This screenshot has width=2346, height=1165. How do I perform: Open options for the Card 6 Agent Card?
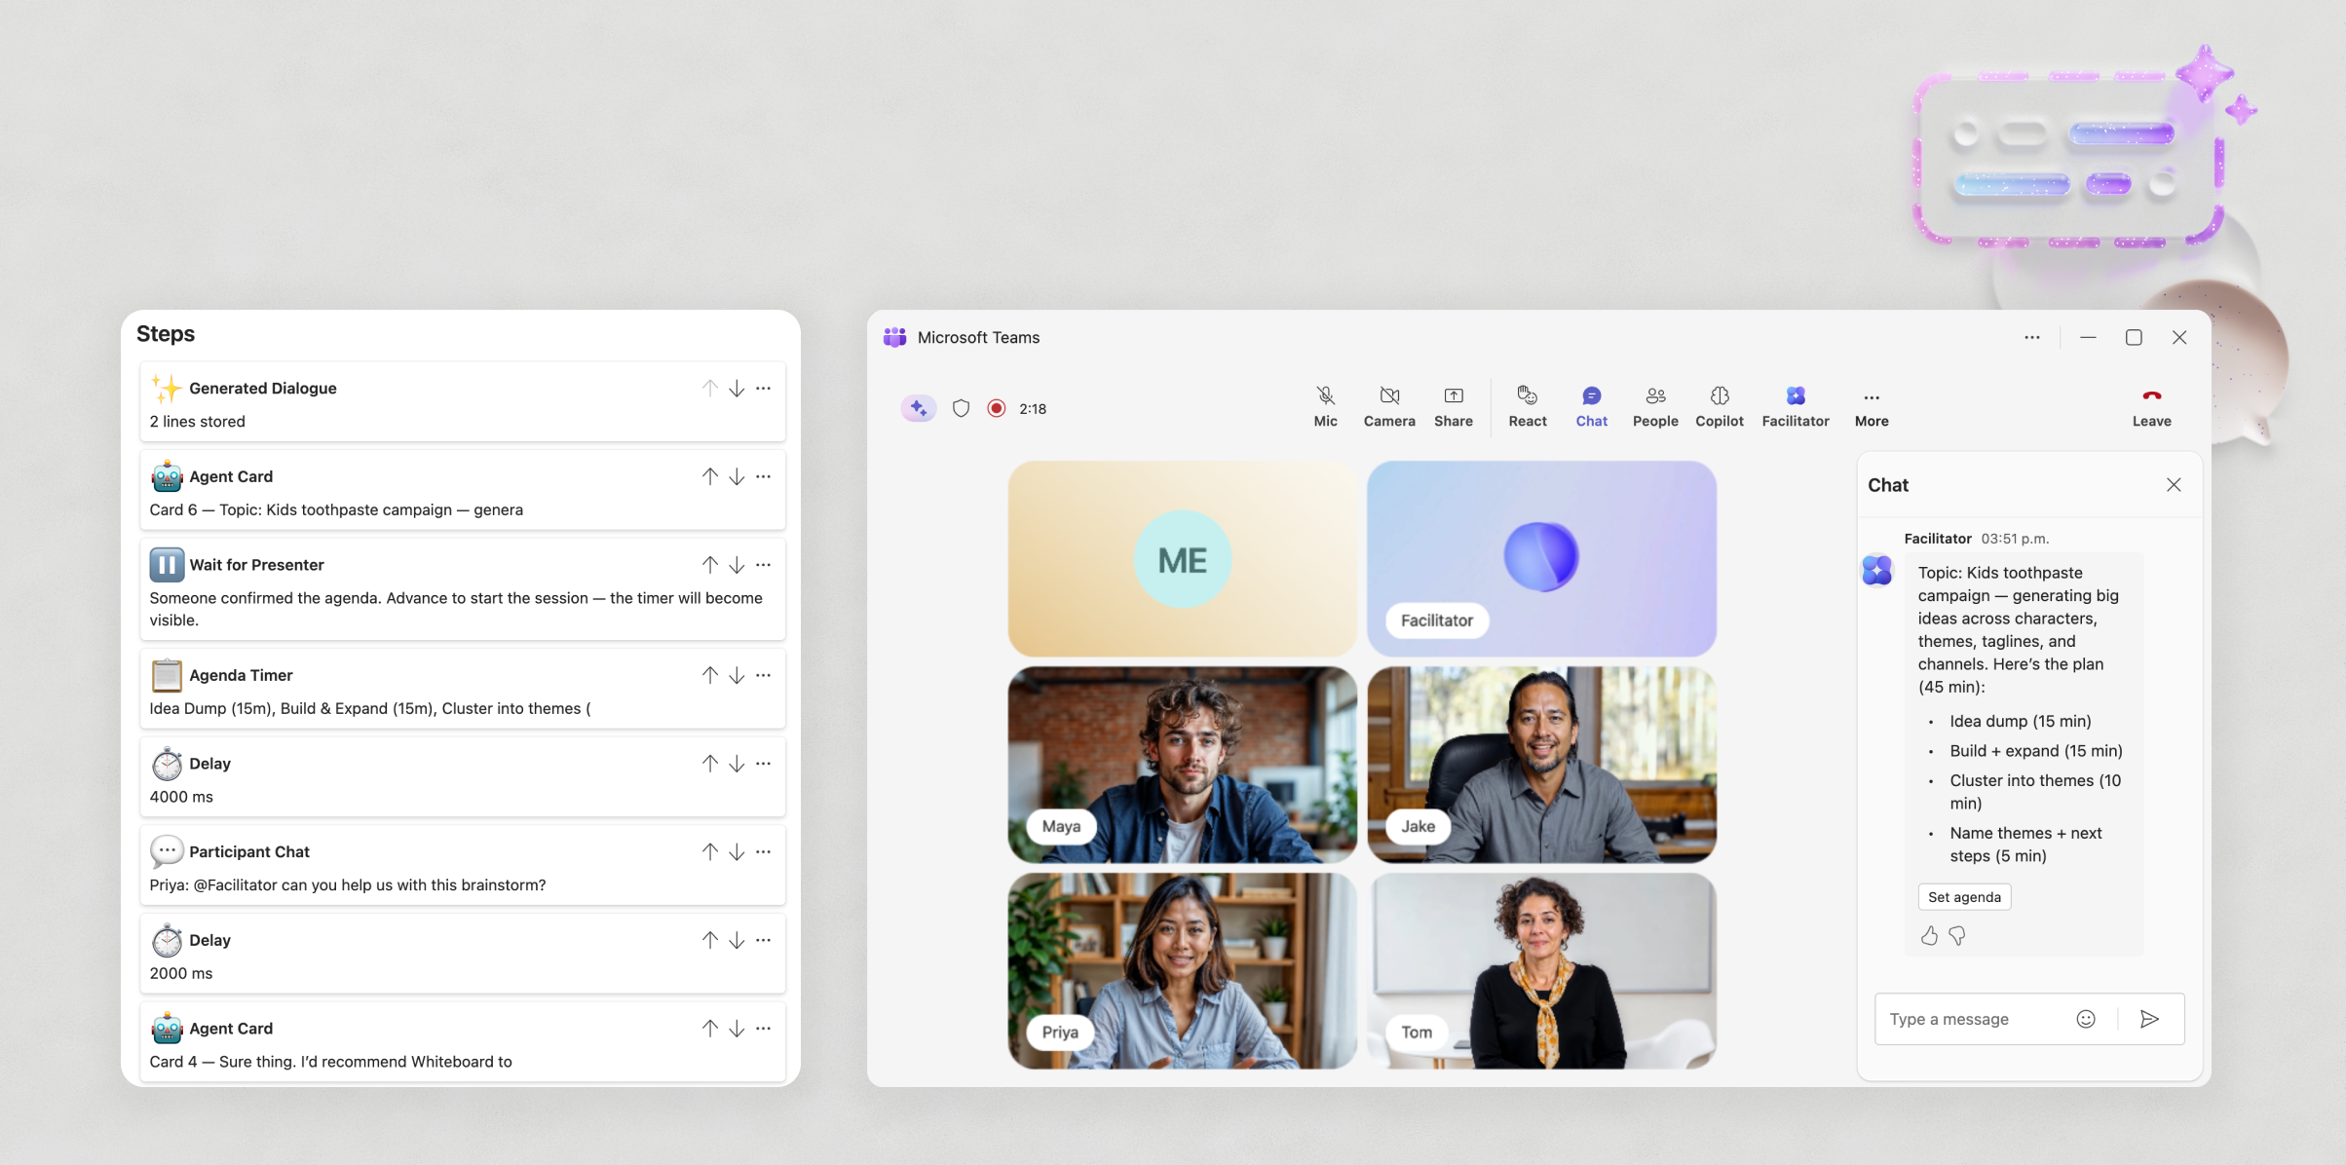pos(764,476)
